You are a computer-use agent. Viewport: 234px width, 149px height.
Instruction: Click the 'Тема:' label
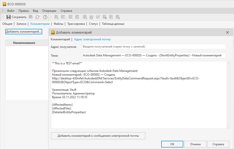54,56
